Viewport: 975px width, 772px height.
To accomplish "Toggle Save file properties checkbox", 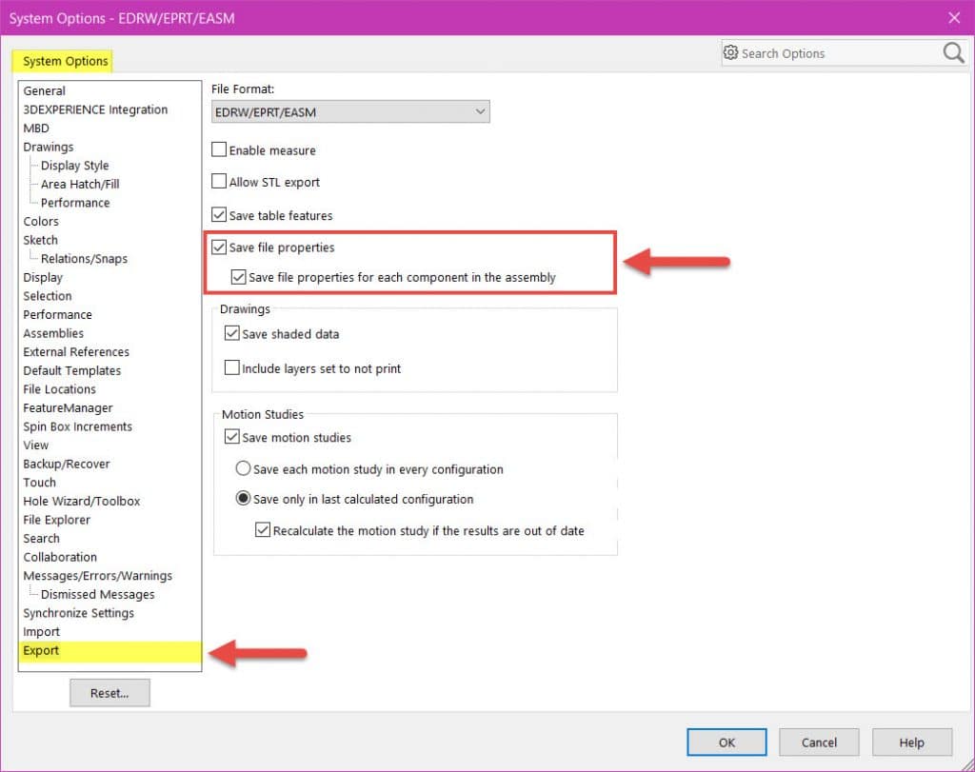I will [219, 247].
